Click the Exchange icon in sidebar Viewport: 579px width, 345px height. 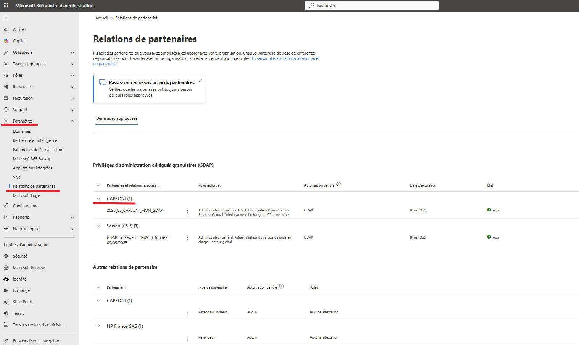(6, 290)
